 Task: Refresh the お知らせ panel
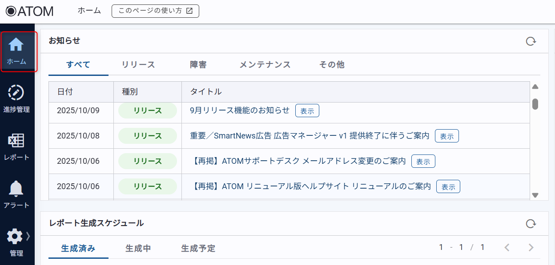(531, 41)
